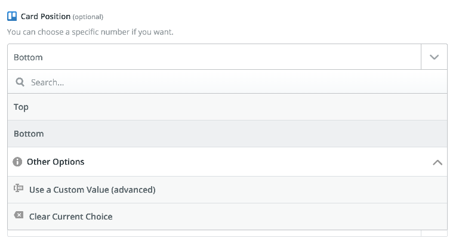459x241 pixels.
Task: Click the Trello icon beside Card Position
Action: point(12,16)
